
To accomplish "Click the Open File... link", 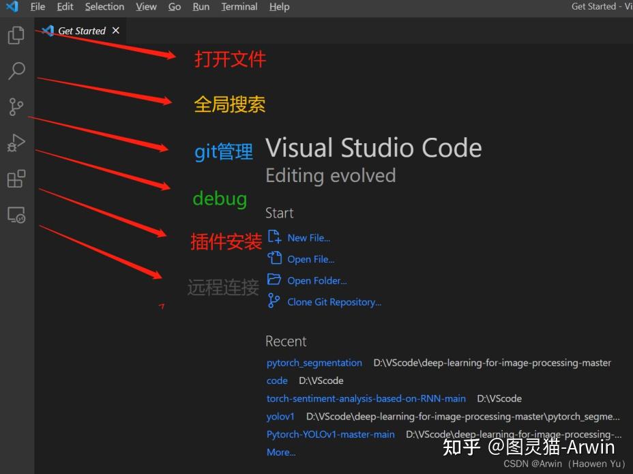I will (x=310, y=259).
